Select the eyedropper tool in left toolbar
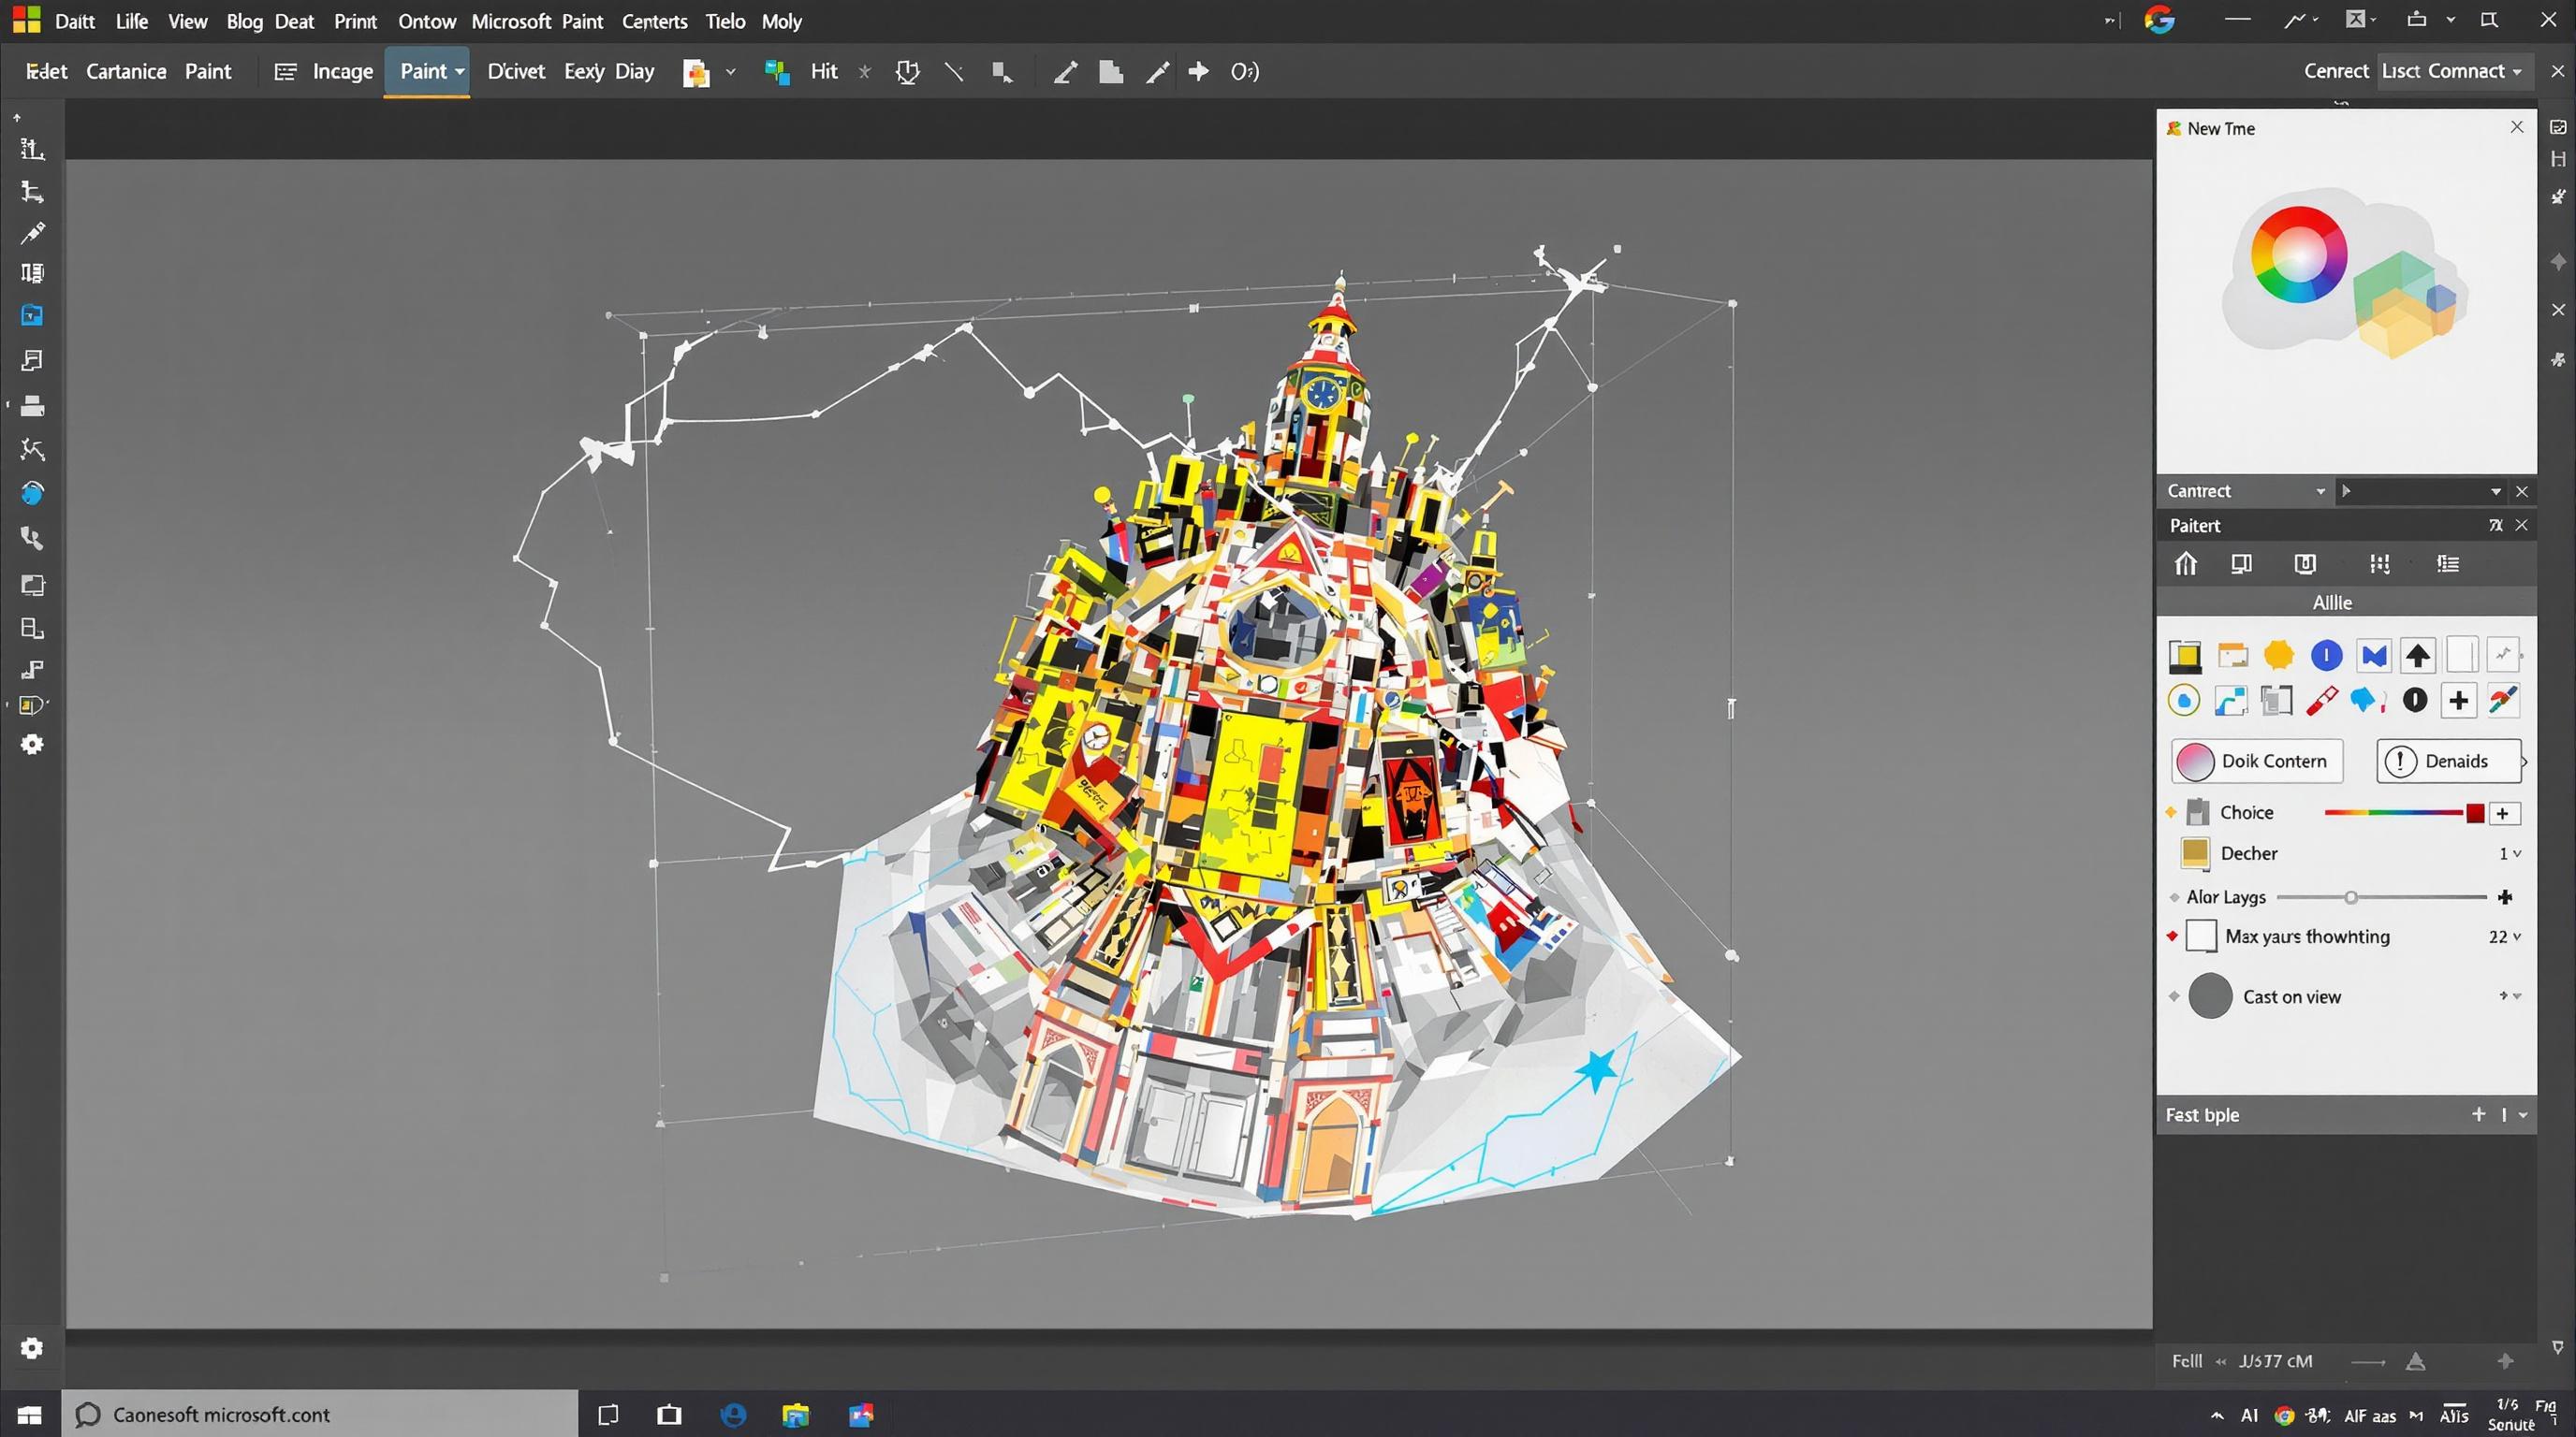2576x1437 pixels. pos(33,234)
